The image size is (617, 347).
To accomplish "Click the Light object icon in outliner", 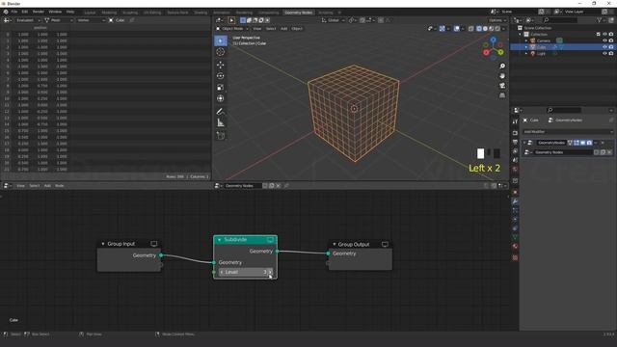I will pos(533,54).
